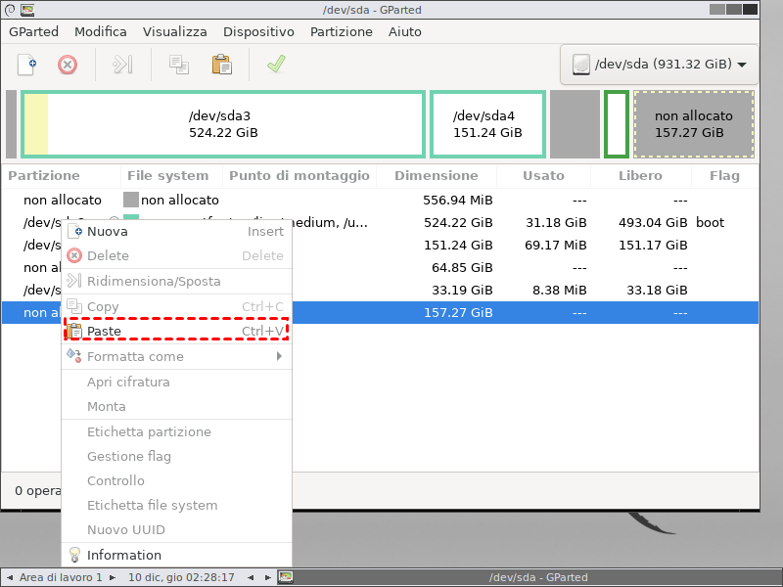Click the Punto di montaggio column header
This screenshot has height=587, width=783.
(299, 176)
